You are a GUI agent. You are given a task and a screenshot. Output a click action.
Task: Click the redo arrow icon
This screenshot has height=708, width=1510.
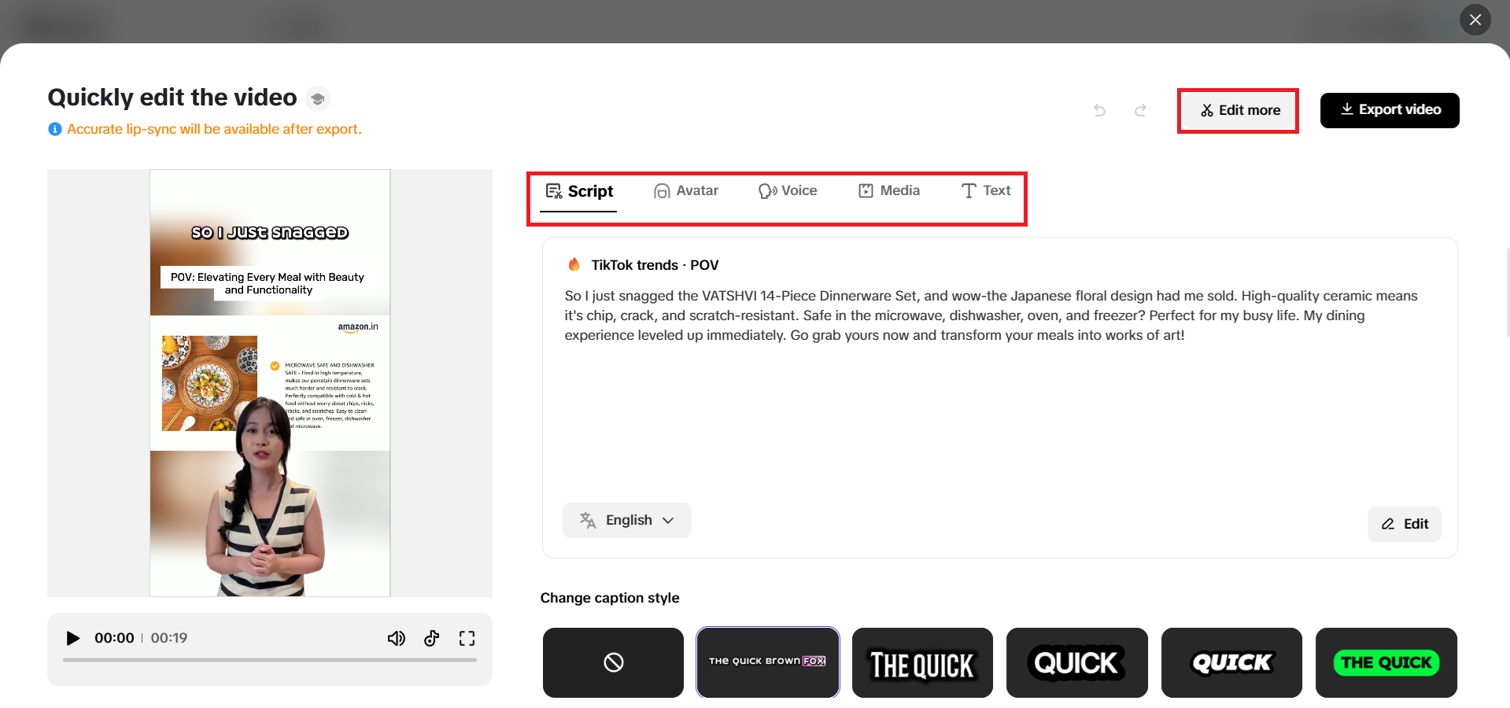[1140, 110]
